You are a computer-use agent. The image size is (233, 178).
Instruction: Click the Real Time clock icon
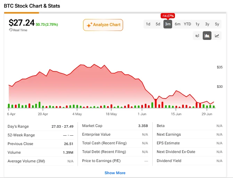10,30
